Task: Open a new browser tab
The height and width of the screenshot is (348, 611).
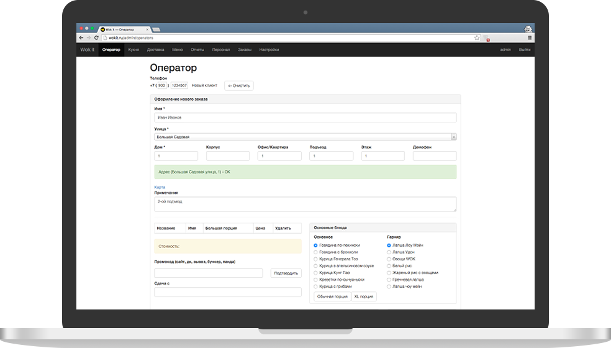Action: point(156,29)
